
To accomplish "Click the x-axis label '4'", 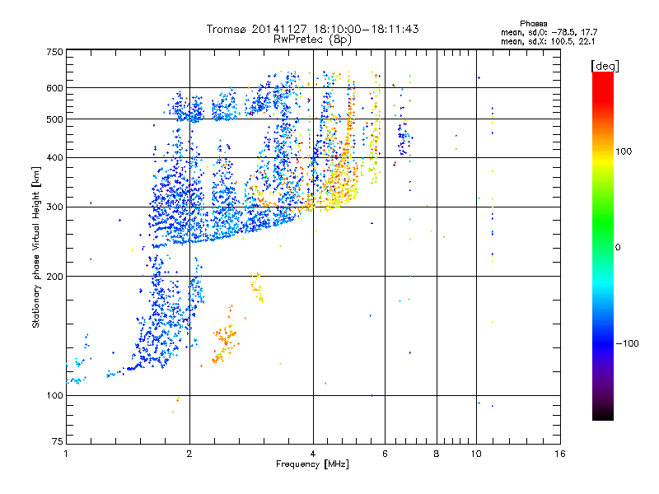I will (x=313, y=454).
